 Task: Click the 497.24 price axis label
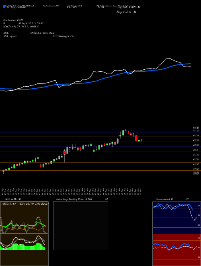point(197,135)
